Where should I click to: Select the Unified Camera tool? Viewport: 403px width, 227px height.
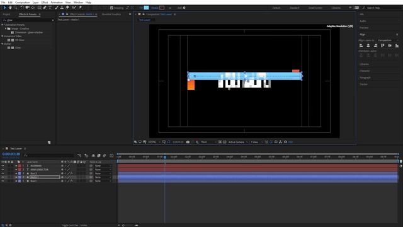[x=28, y=8]
